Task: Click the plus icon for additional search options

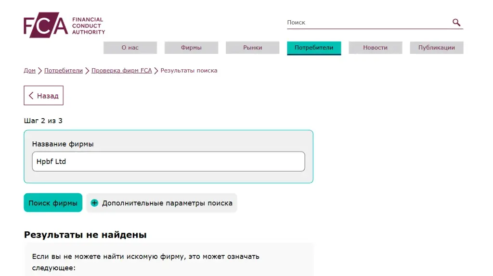Action: point(94,203)
